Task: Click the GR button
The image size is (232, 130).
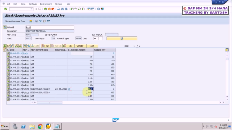Action: [x=46, y=46]
